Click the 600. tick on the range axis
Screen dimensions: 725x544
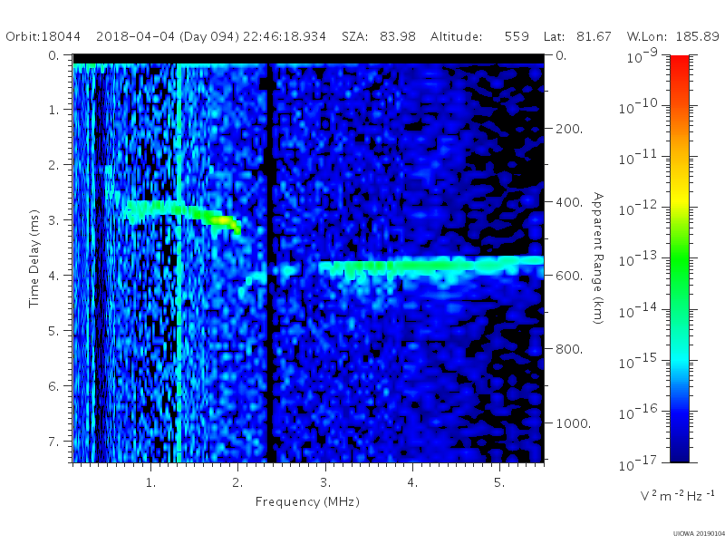coord(569,276)
